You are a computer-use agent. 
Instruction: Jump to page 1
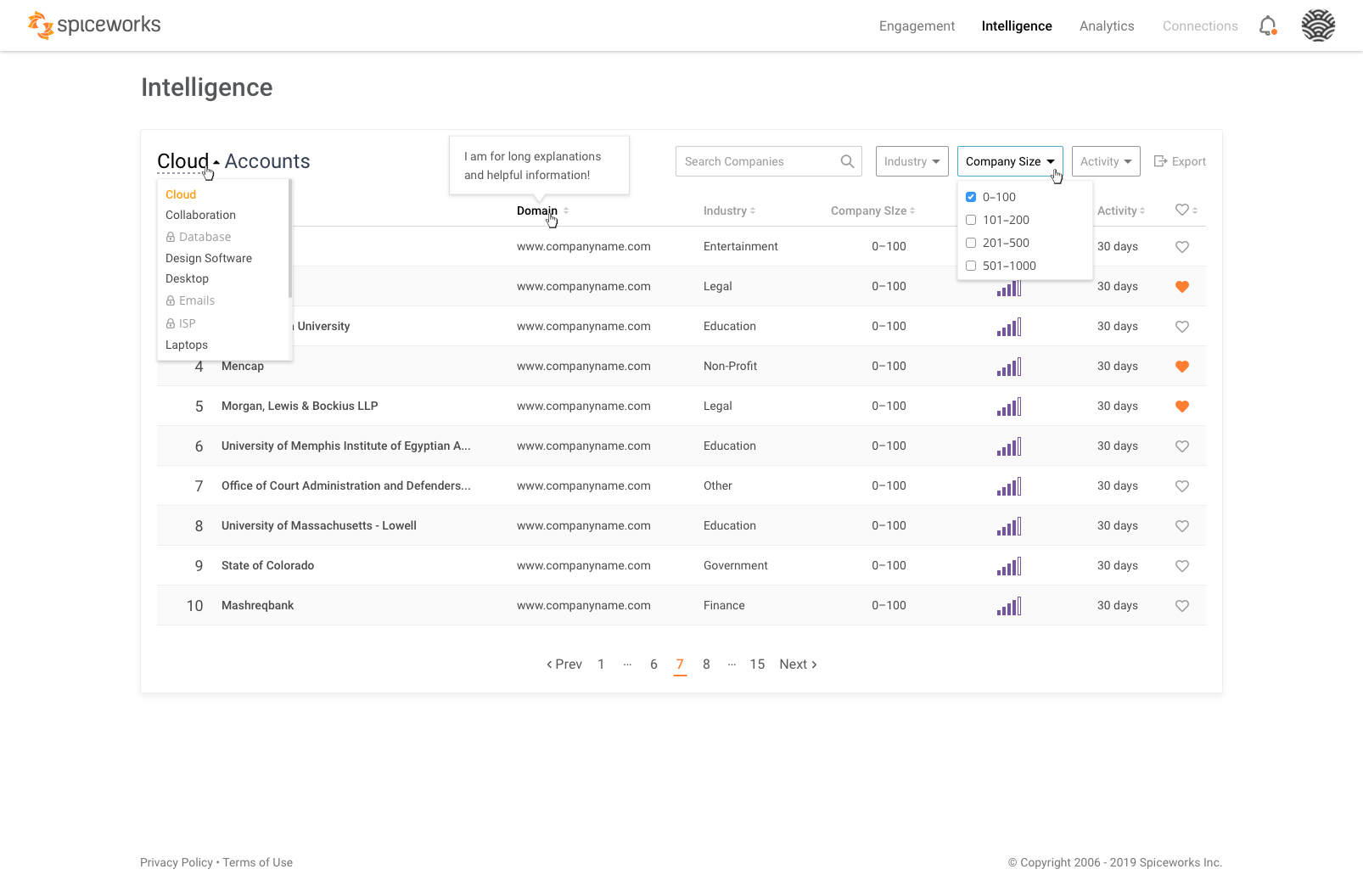point(601,664)
